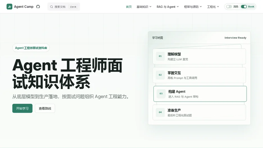Click the 学习地图 panel title

pyautogui.click(x=158, y=38)
